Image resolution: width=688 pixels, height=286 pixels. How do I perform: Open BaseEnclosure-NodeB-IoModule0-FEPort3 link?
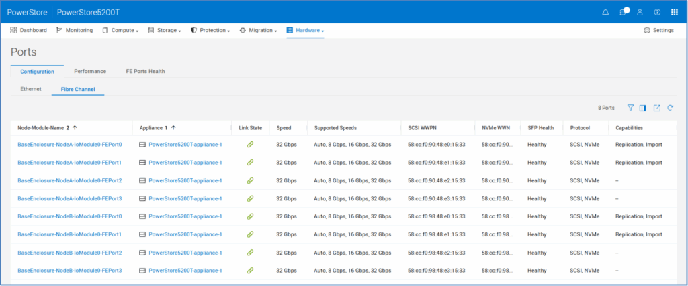tap(70, 270)
